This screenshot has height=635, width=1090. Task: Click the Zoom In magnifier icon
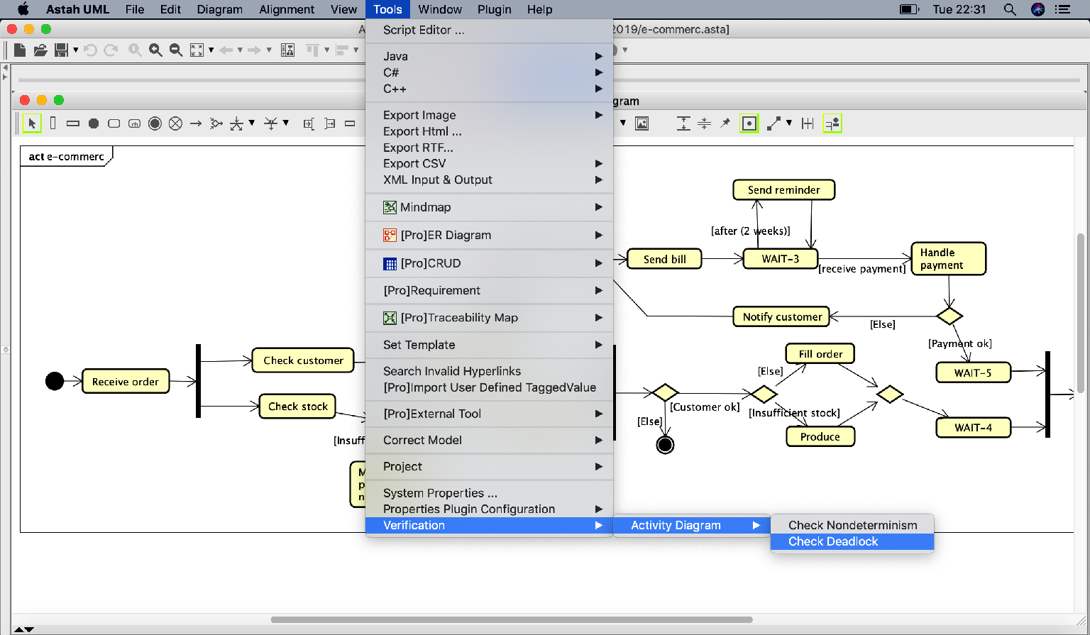click(x=155, y=50)
